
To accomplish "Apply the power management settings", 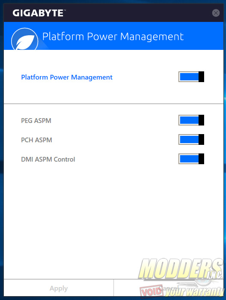I will [59, 288].
